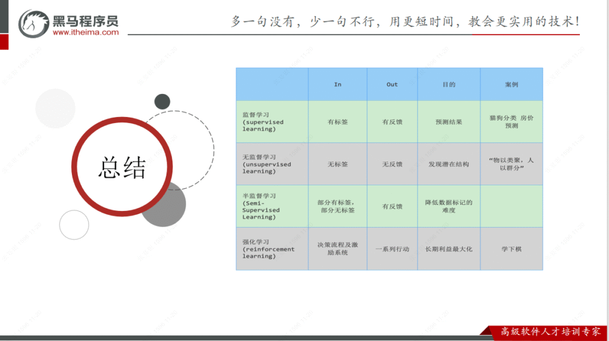The image size is (609, 341).
Task: Click the pale gray circle at left
Action: [x=55, y=109]
